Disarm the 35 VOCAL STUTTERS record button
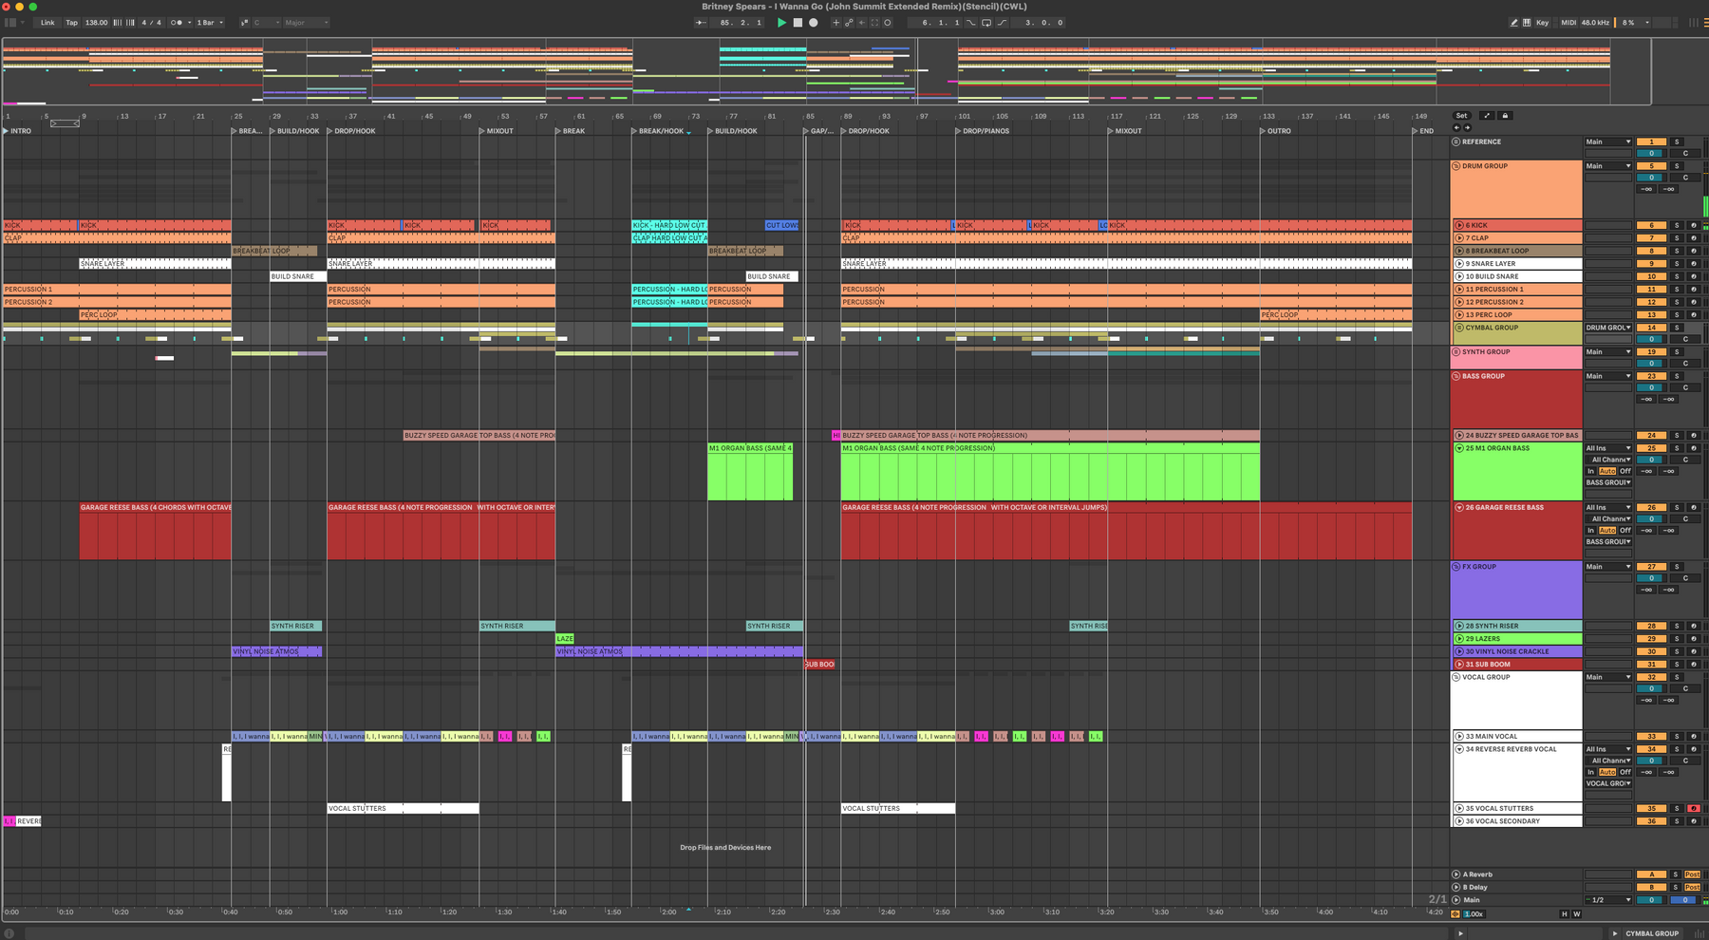Screen dimensions: 1709x940 [1694, 809]
